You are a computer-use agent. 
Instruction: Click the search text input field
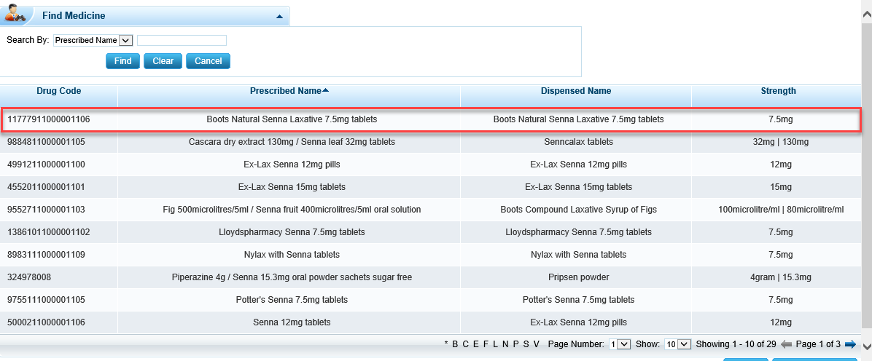182,41
